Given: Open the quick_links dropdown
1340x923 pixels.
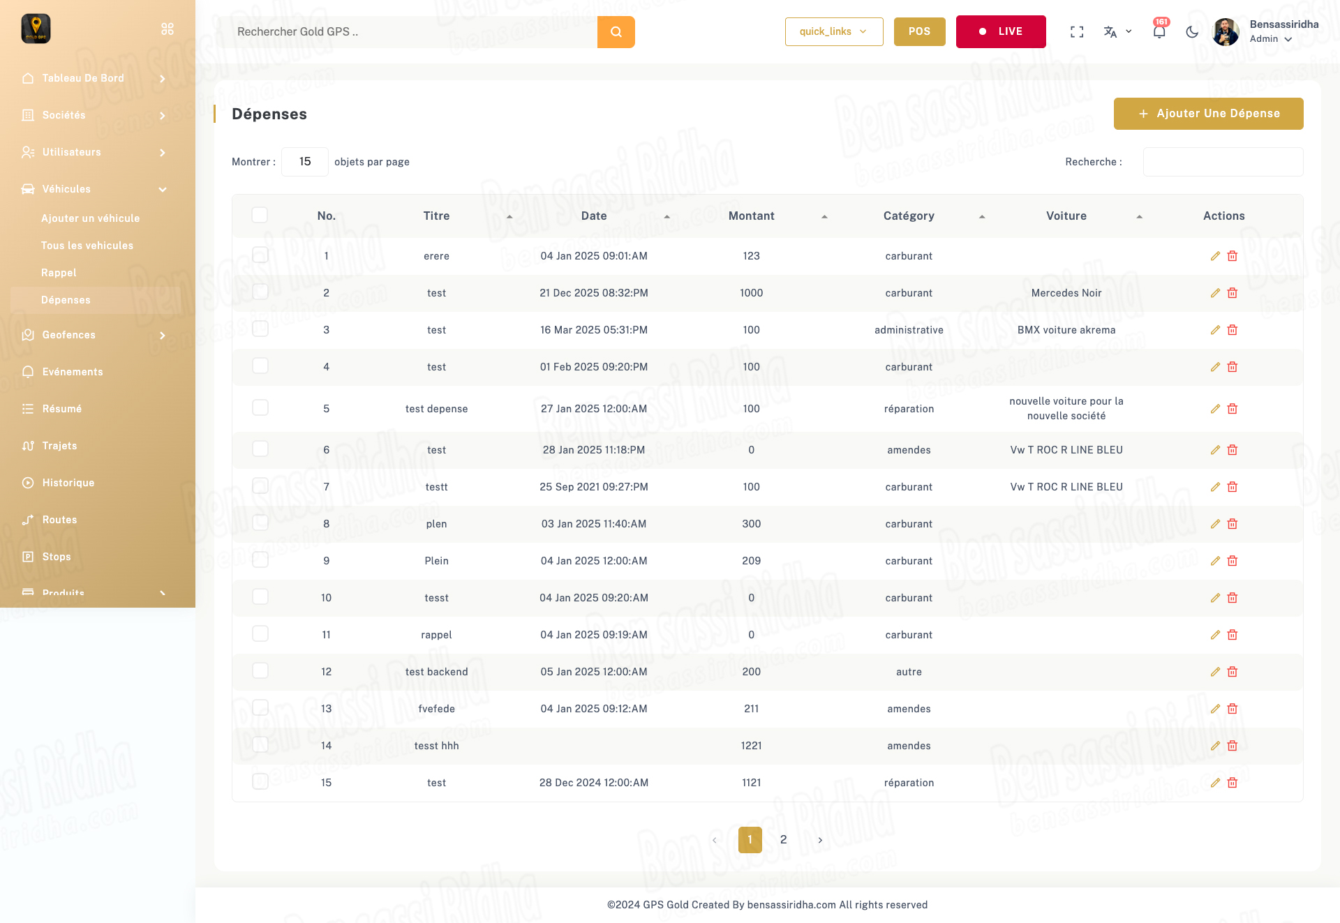Looking at the screenshot, I should pyautogui.click(x=833, y=31).
